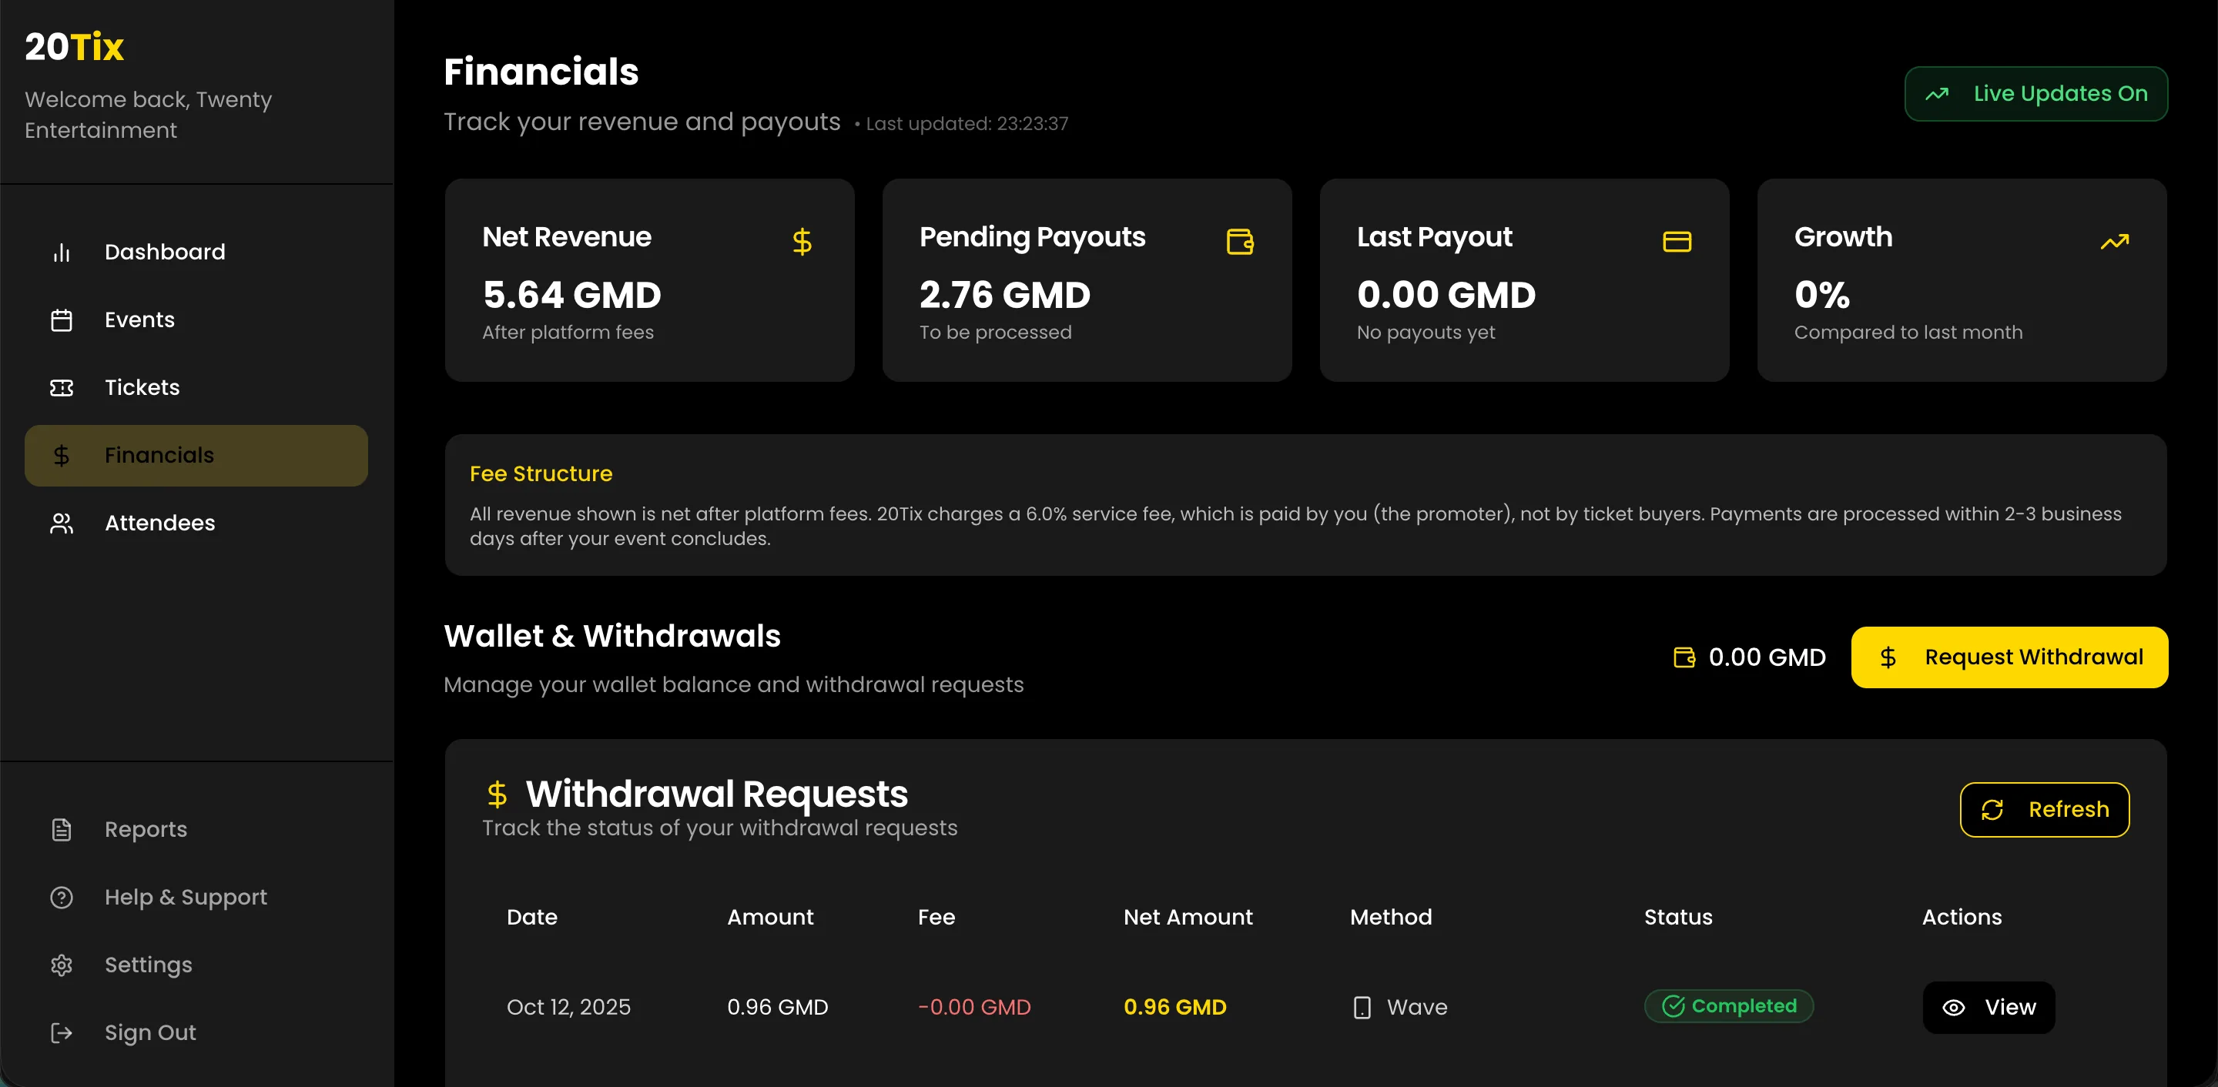Click the Wave method cell

tap(1400, 1008)
